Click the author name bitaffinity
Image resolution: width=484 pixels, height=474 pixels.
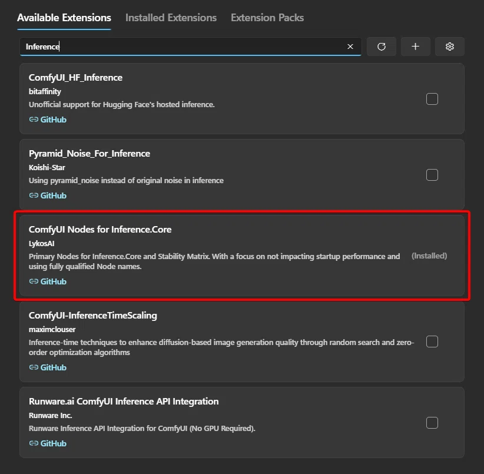[x=45, y=92]
